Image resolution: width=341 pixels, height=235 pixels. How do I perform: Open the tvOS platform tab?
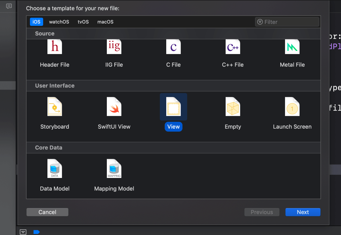click(x=83, y=22)
